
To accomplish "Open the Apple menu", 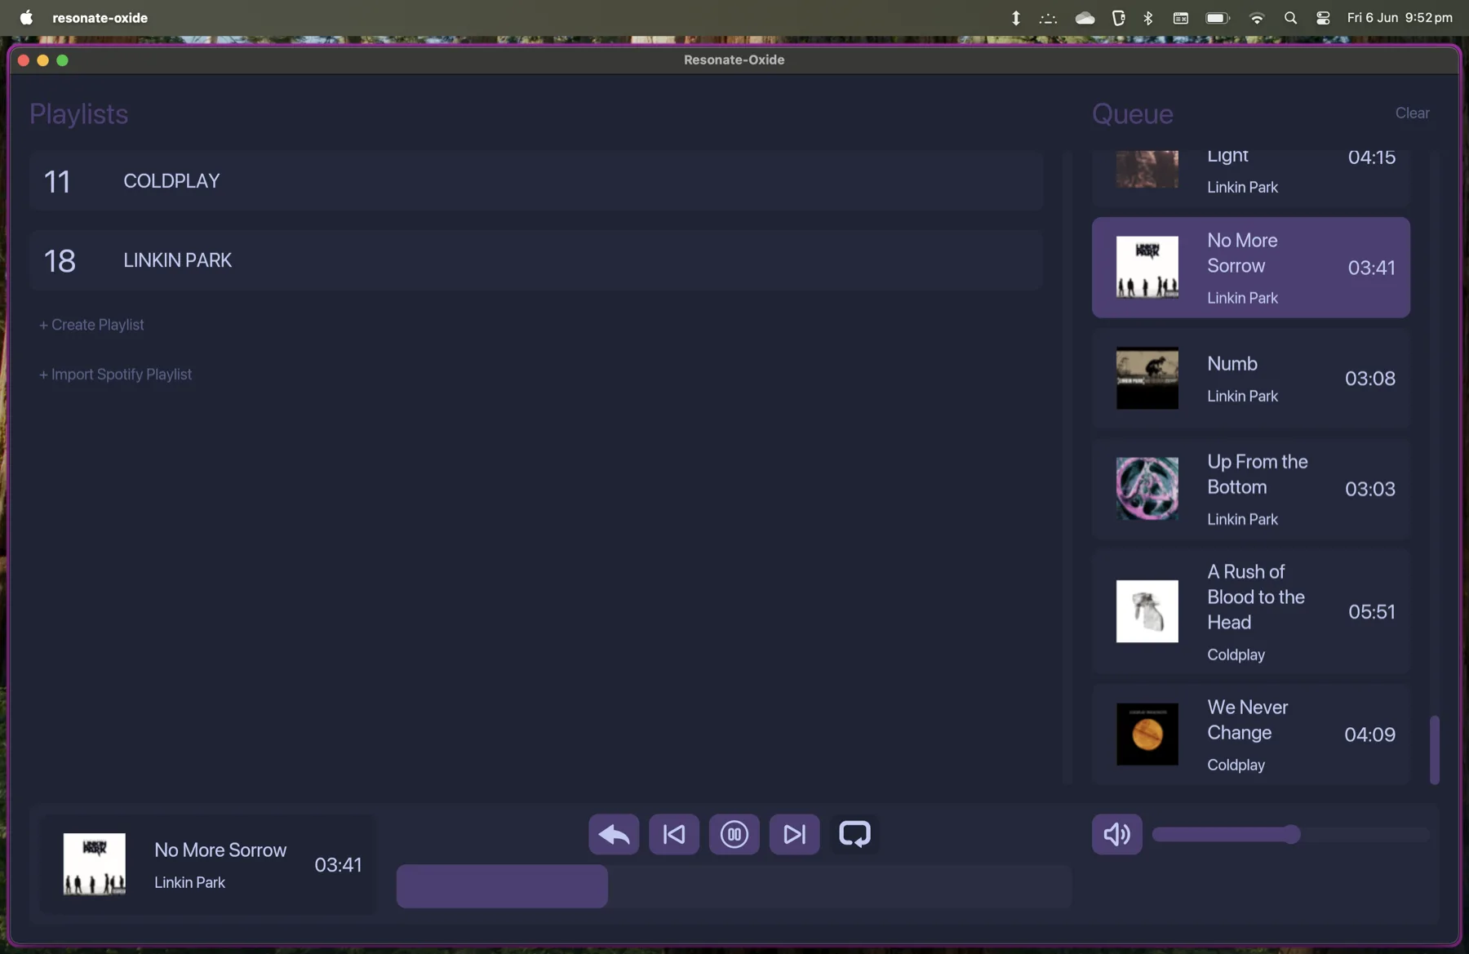I will tap(26, 18).
